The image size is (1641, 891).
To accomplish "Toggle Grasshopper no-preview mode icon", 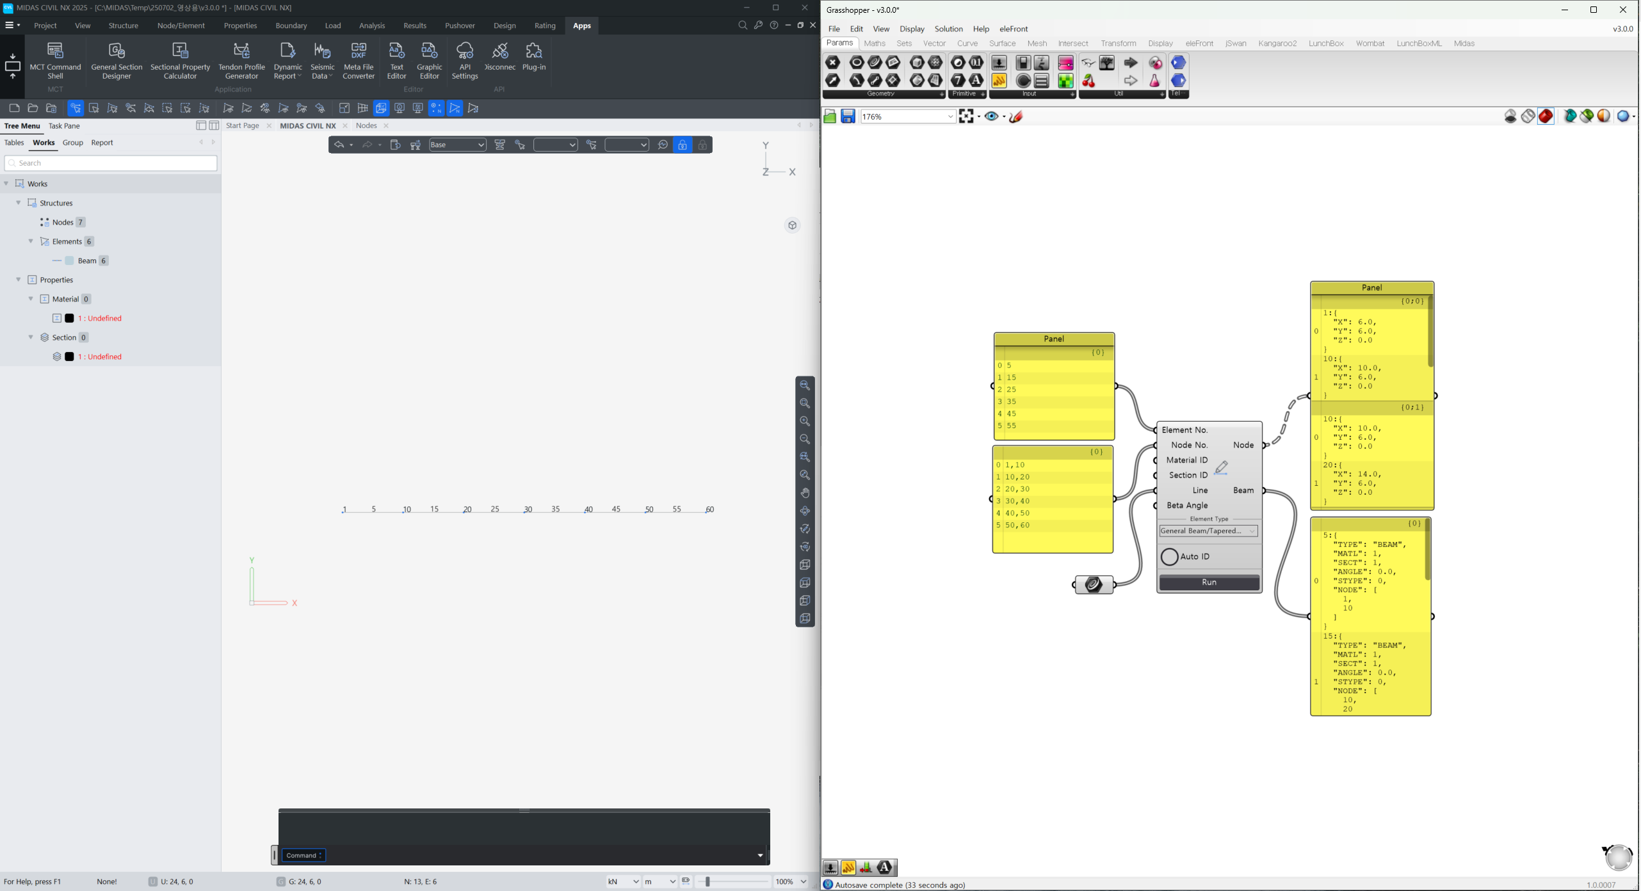I will [1510, 116].
